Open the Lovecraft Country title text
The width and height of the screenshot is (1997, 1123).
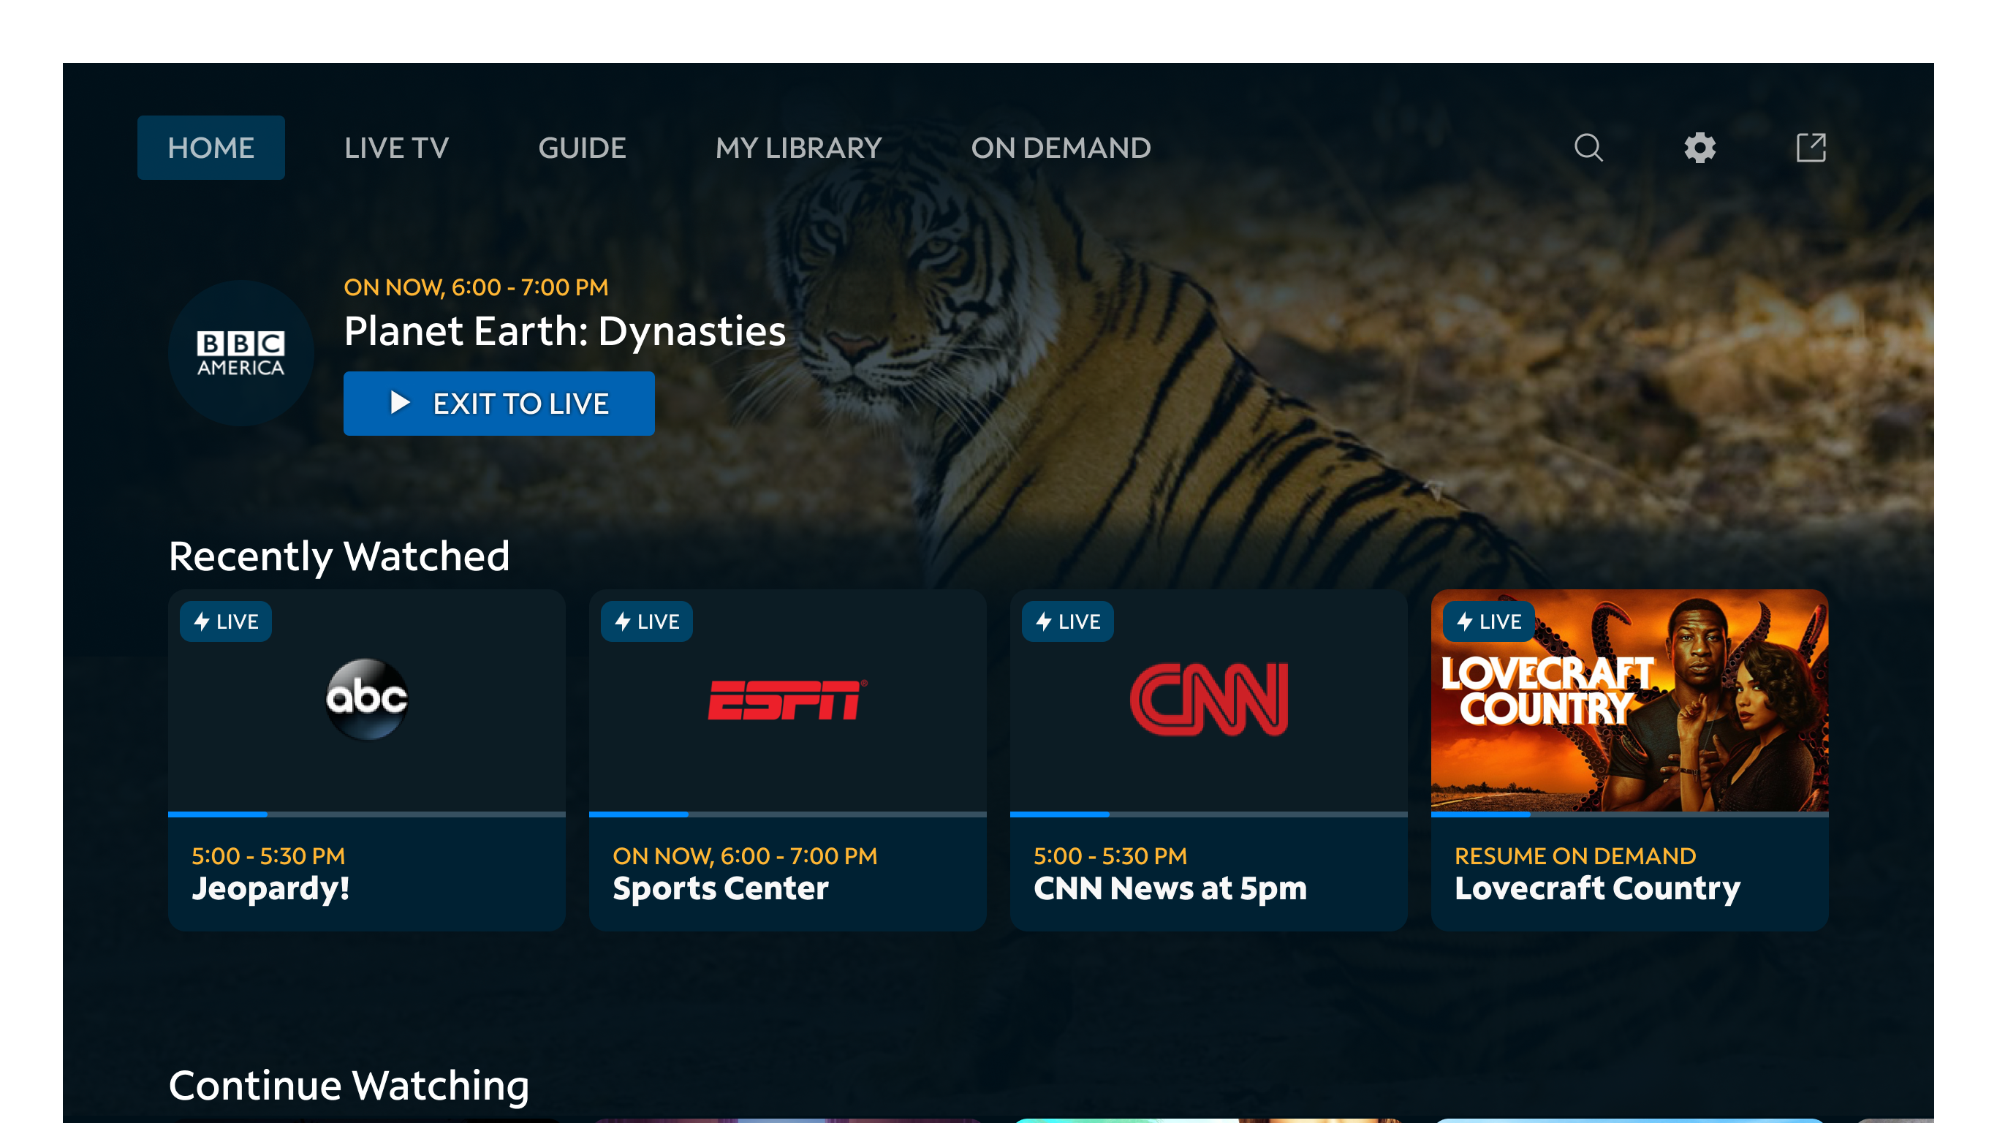(1598, 888)
